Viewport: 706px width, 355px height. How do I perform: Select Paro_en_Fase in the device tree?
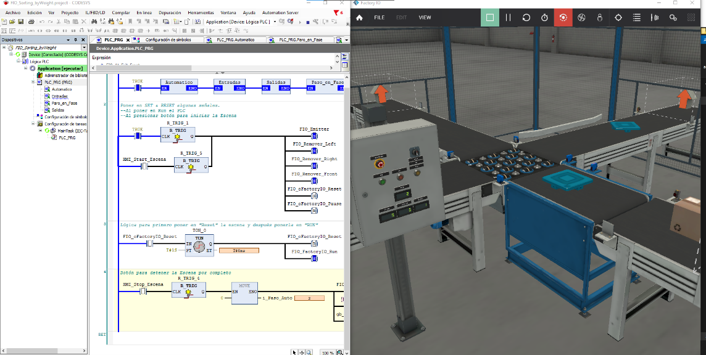(64, 103)
